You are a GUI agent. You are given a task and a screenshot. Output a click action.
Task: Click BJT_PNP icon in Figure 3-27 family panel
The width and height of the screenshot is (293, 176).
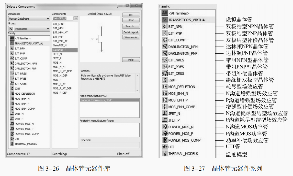(x=165, y=33)
